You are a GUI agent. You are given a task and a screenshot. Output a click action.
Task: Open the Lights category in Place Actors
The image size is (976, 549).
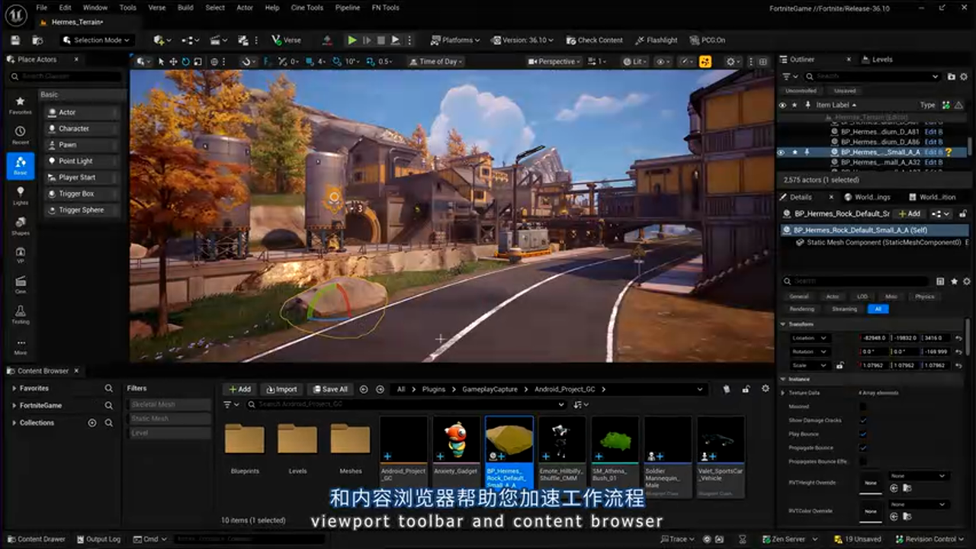(x=21, y=195)
